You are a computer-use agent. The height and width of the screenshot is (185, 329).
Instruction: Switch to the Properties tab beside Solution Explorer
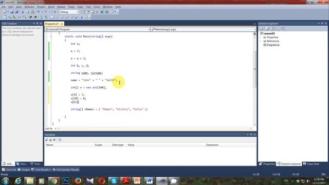point(267,164)
